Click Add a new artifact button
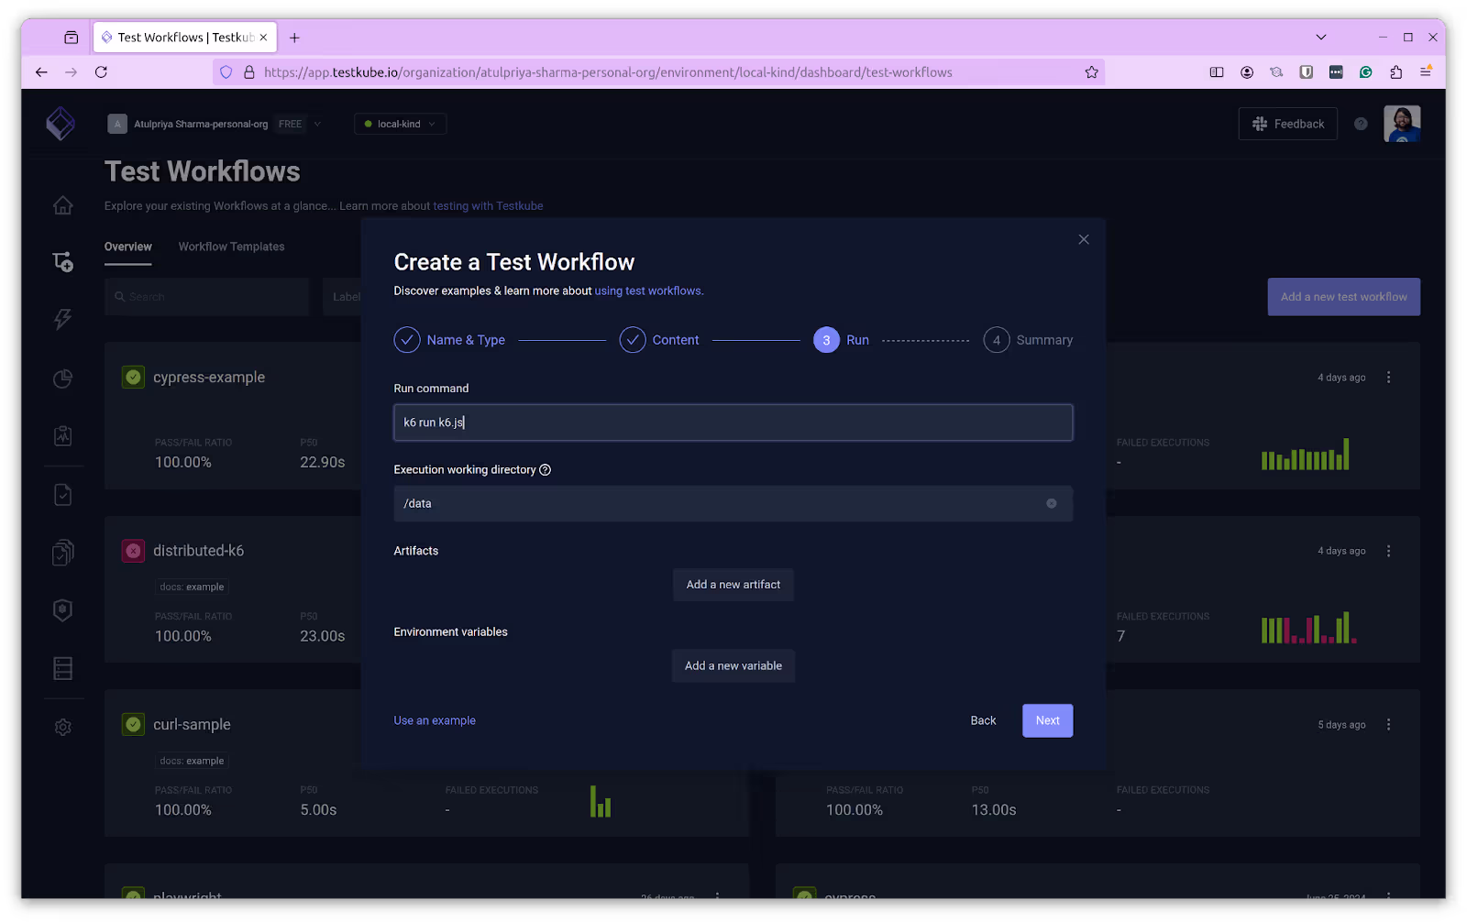Screen dimensions: 1467x922 coord(733,585)
